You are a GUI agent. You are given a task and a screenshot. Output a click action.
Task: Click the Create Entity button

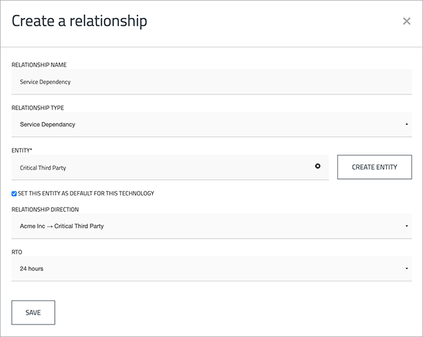[375, 167]
